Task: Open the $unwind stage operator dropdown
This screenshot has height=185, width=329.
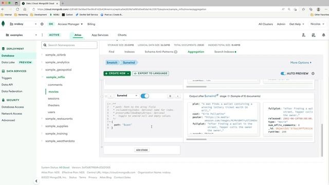Action: (x=127, y=96)
